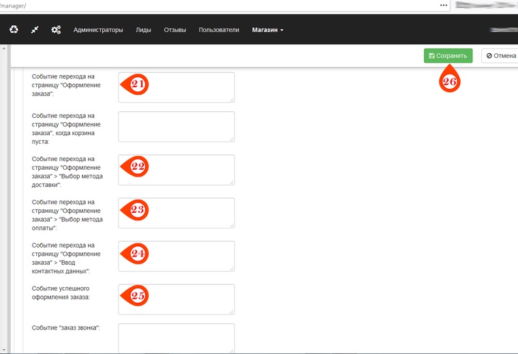Click the compress arrows icon in navbar

click(x=35, y=30)
